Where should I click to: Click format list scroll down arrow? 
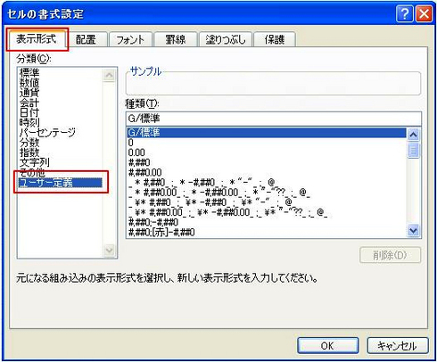pyautogui.click(x=413, y=230)
